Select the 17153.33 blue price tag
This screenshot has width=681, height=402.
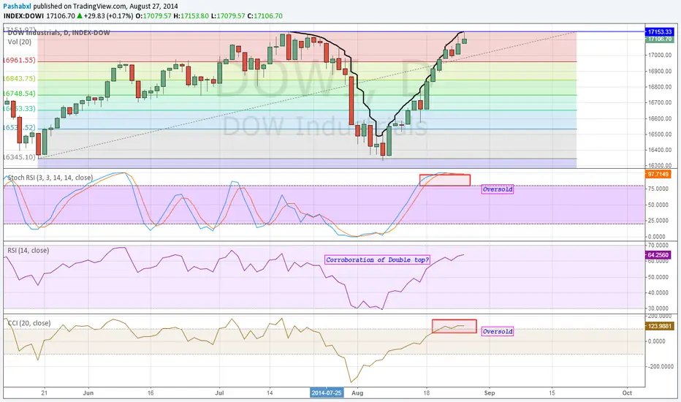(x=659, y=32)
